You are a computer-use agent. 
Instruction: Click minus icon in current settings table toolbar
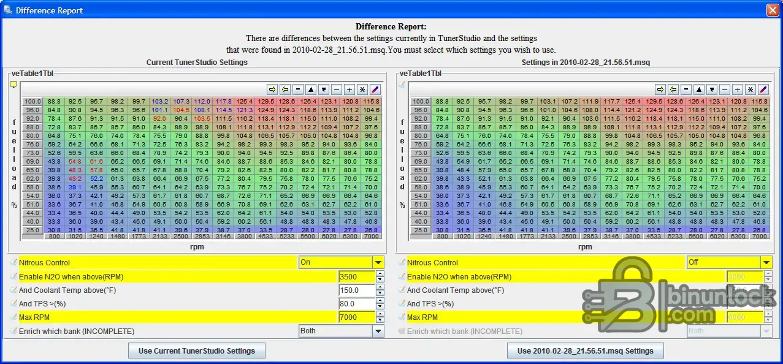[337, 89]
